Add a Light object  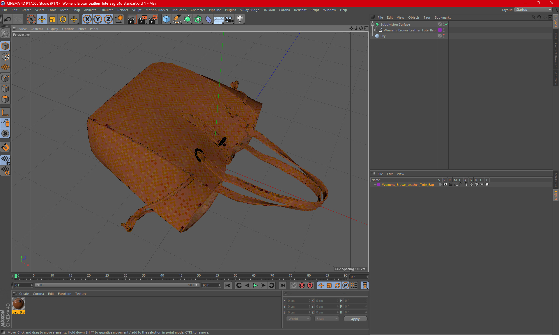(240, 19)
